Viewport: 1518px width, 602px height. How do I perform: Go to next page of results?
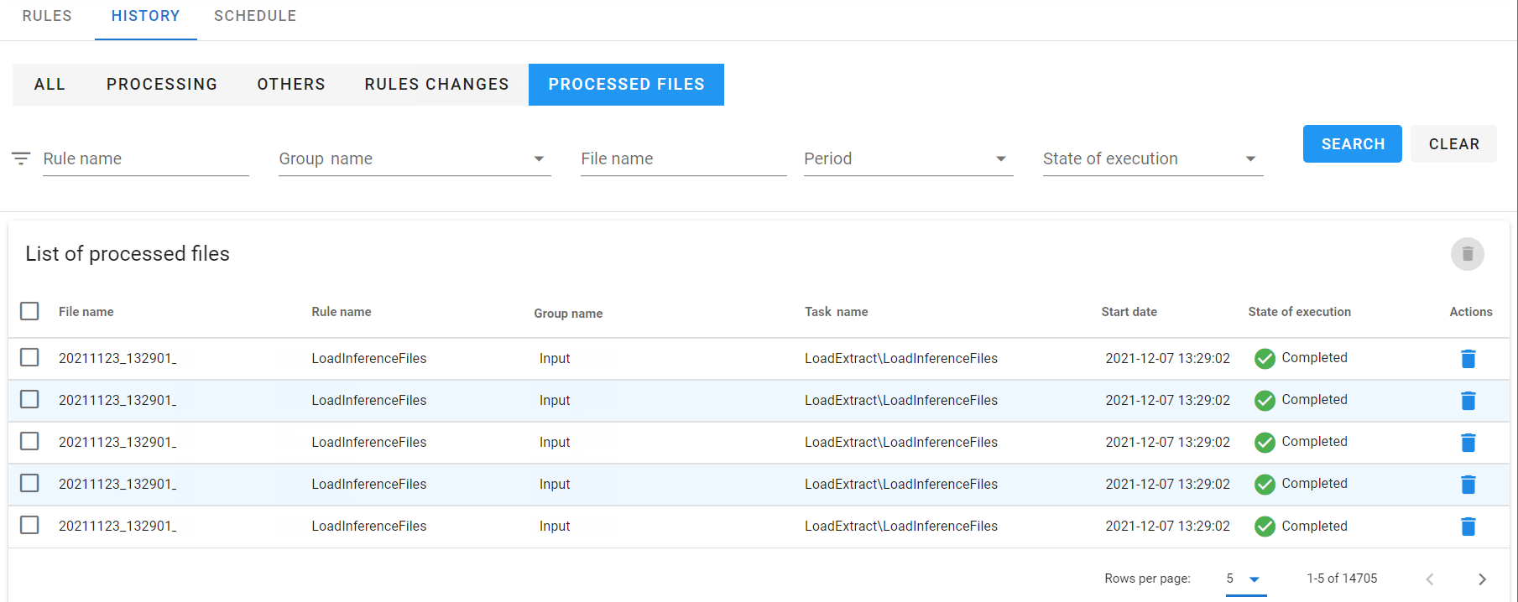click(1482, 579)
